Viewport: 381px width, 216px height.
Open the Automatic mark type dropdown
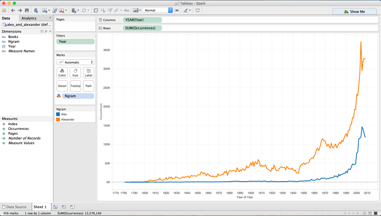[75, 62]
